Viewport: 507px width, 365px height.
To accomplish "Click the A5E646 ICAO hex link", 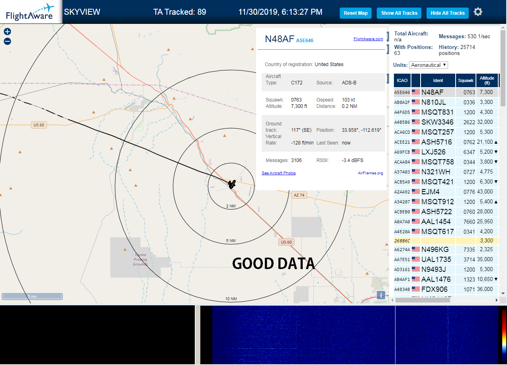I will [x=305, y=41].
